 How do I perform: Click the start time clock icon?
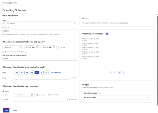[37, 47]
